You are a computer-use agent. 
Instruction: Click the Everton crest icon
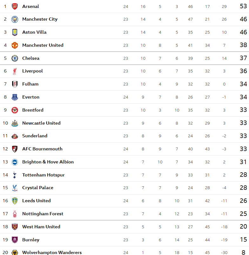(15, 97)
